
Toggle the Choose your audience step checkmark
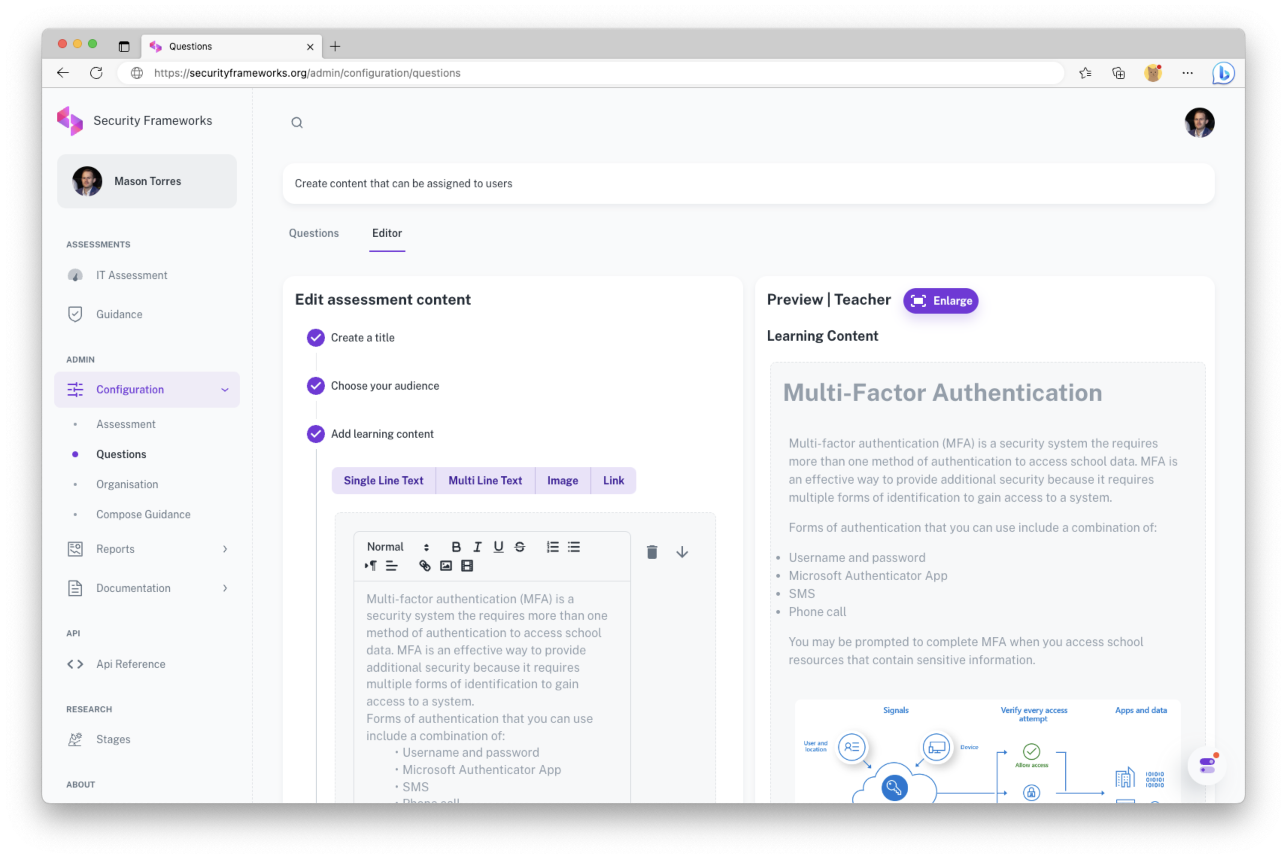[316, 386]
